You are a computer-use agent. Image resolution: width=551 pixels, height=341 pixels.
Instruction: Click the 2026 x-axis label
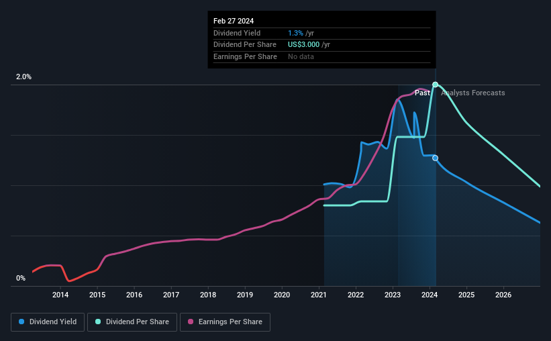point(503,295)
